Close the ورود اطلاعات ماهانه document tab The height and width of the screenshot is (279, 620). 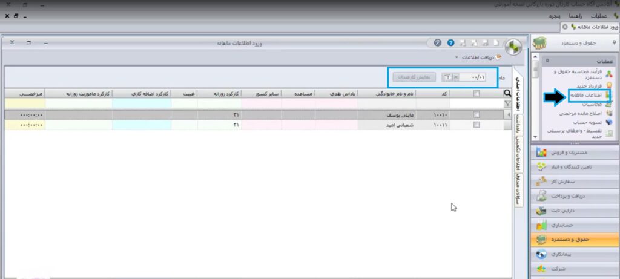565,27
